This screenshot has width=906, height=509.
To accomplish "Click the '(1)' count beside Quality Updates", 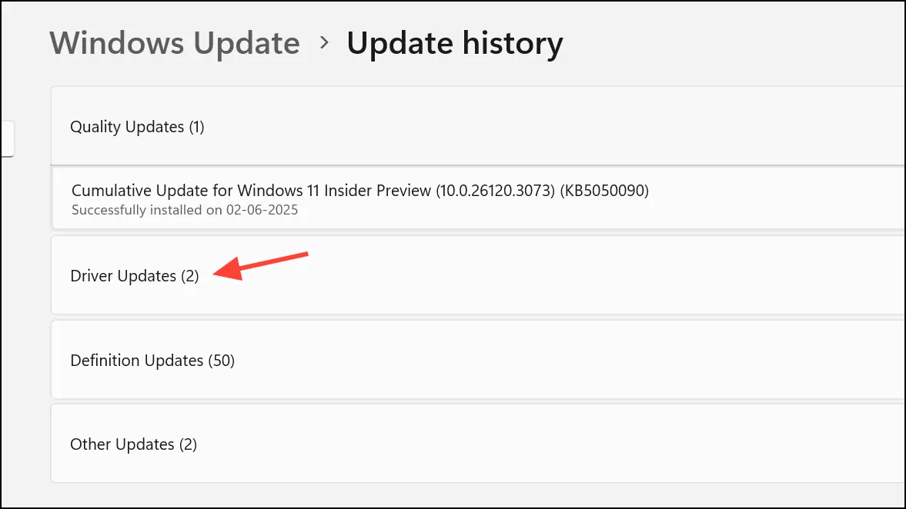I will click(x=196, y=127).
